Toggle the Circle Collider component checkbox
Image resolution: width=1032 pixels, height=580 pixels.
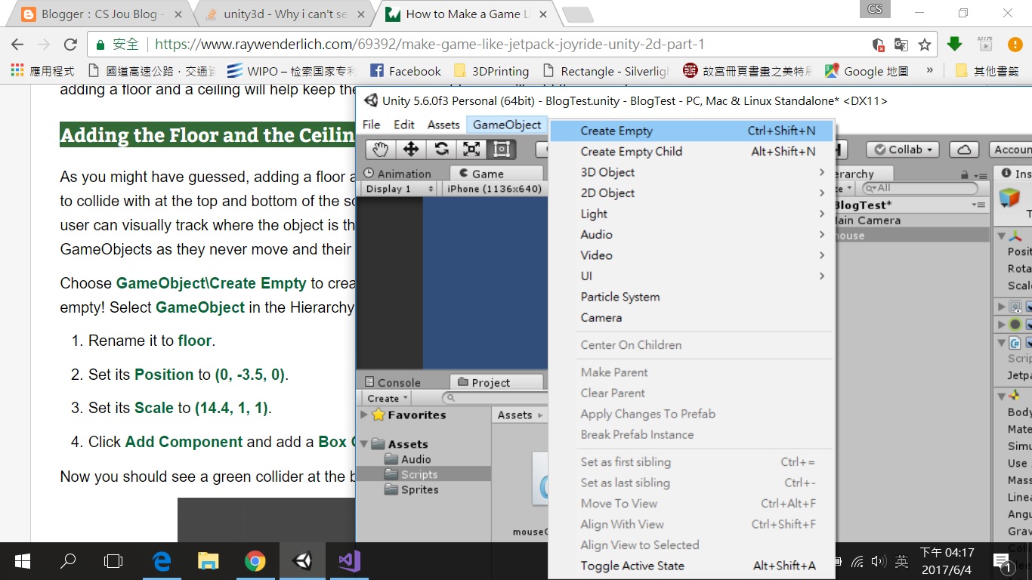click(x=1030, y=325)
